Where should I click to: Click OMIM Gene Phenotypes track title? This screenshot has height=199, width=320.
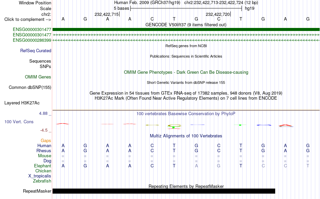186,72
